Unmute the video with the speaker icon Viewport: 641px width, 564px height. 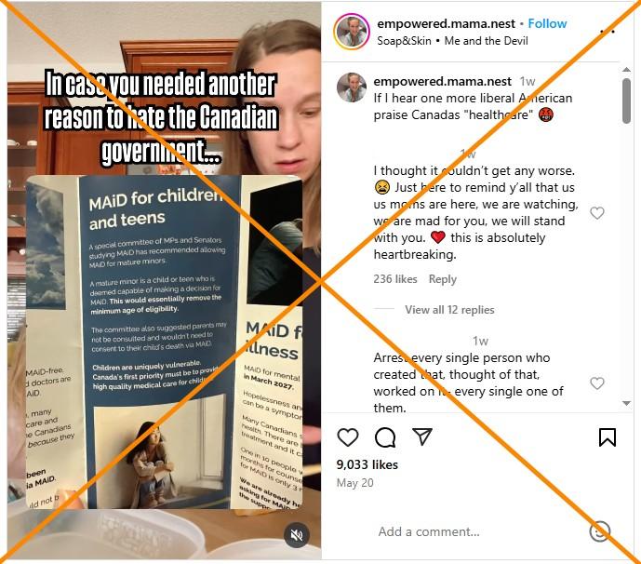(x=297, y=534)
